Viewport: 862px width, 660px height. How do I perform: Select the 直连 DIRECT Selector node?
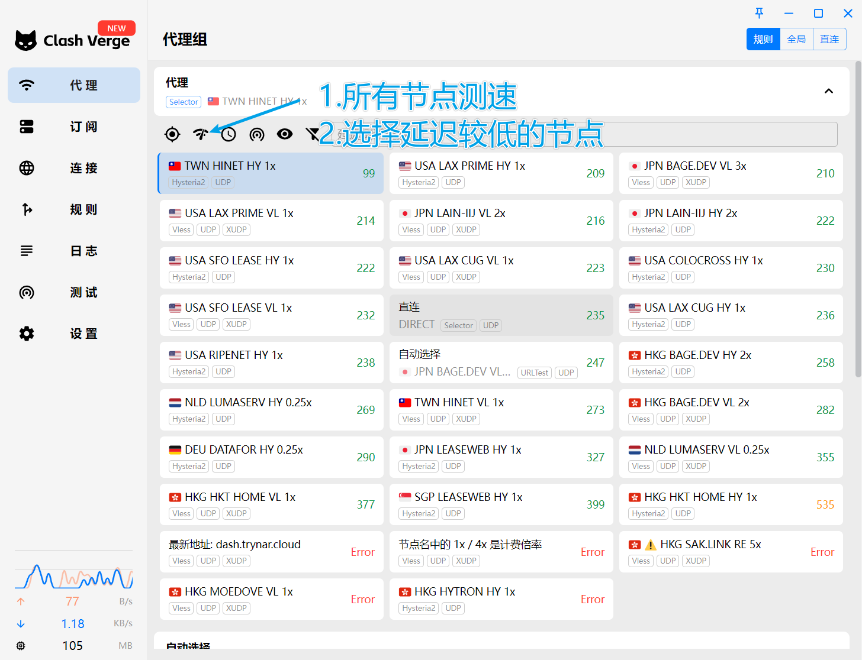pyautogui.click(x=501, y=315)
